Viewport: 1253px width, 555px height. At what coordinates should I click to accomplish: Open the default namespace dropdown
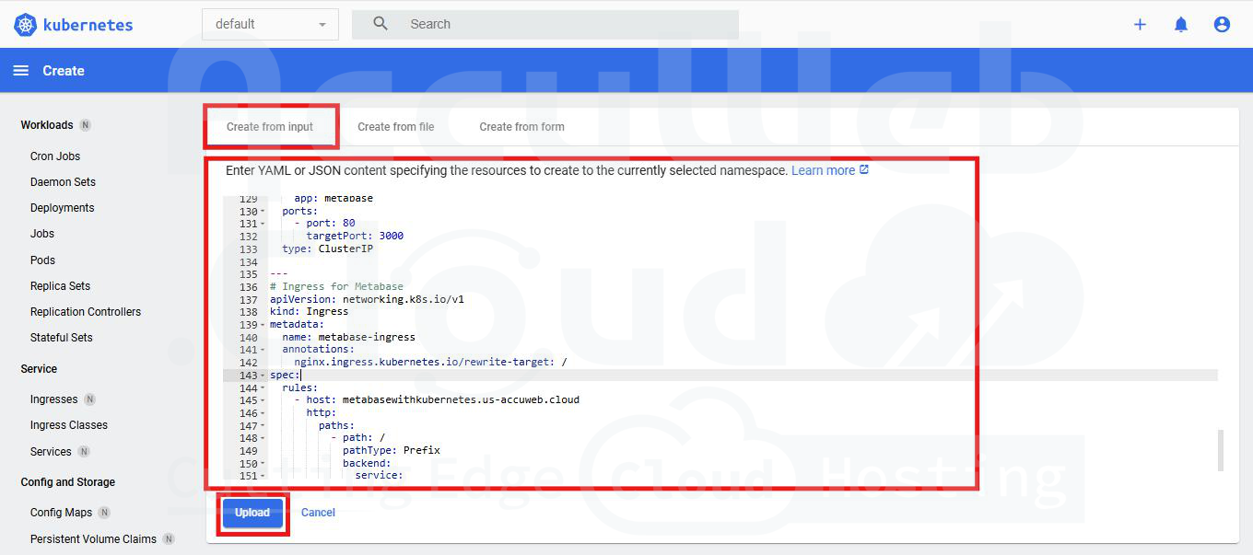click(270, 24)
